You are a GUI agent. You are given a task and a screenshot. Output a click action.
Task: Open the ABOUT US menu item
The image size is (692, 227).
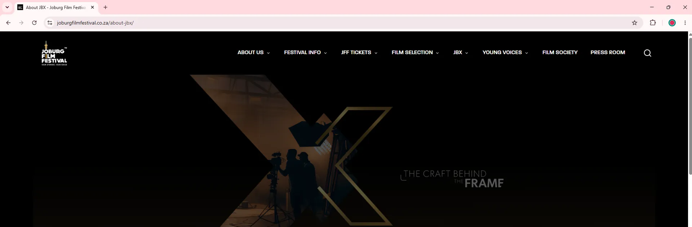250,52
